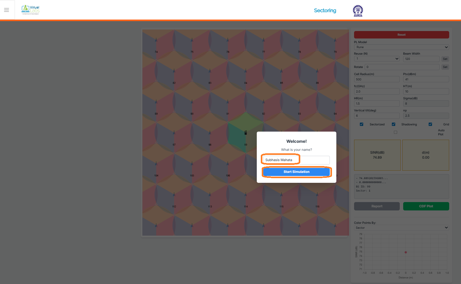Click the tower icon above cell 86
461x284 pixels.
pos(317,71)
